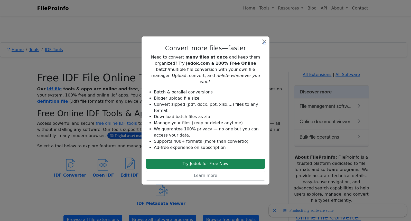411x221 pixels.
Task: Open the Open IDF text link
Action: (103, 175)
